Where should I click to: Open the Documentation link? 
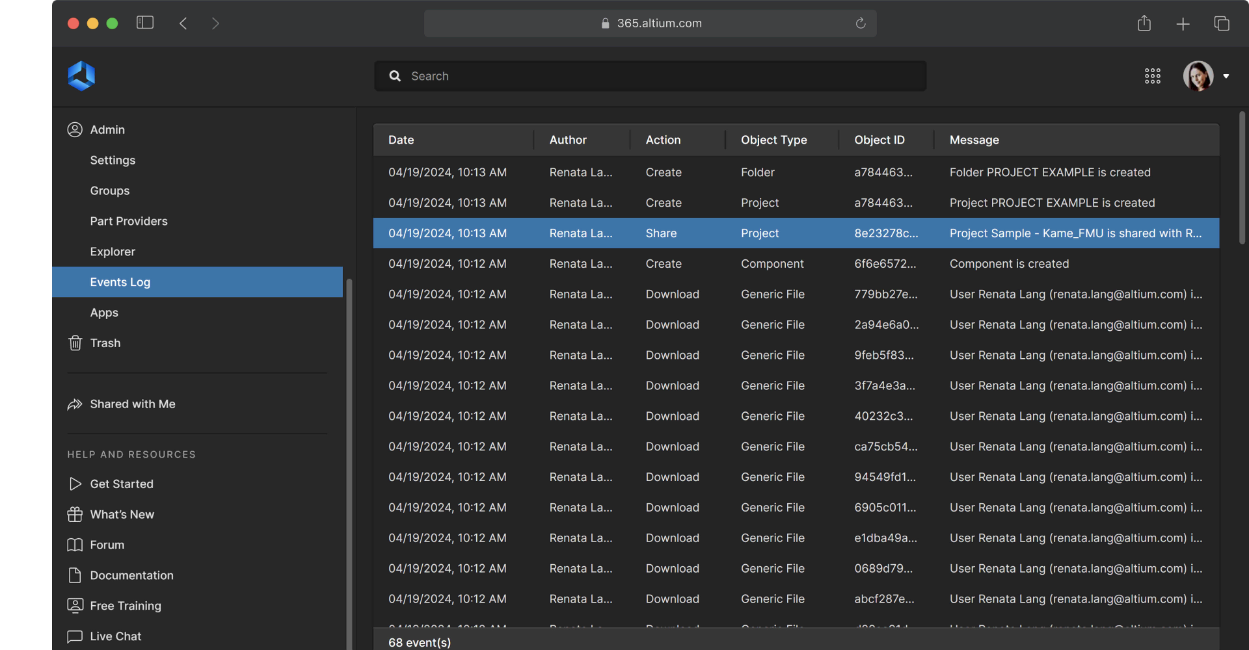131,575
